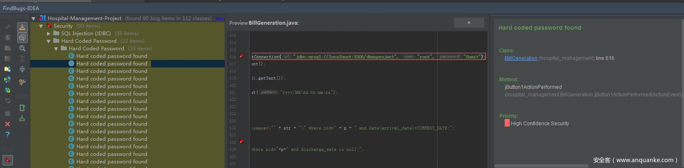
Task: Analyze Changelist Files icon
Action: click(x=8, y=101)
